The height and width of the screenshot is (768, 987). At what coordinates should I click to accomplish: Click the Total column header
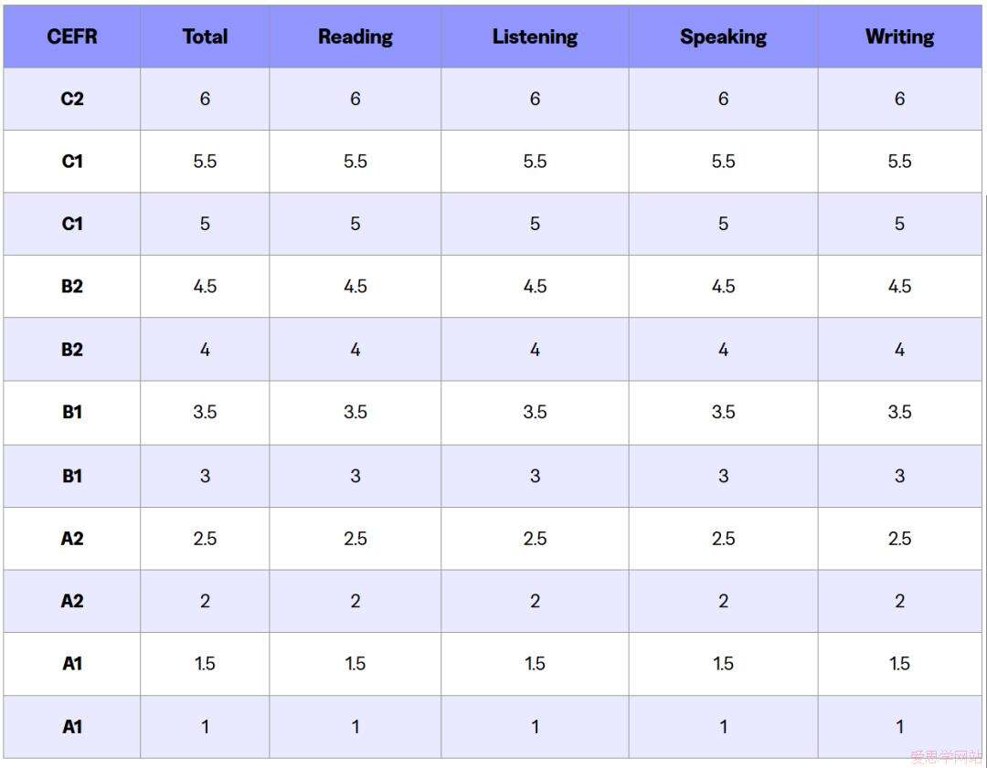[x=205, y=37]
